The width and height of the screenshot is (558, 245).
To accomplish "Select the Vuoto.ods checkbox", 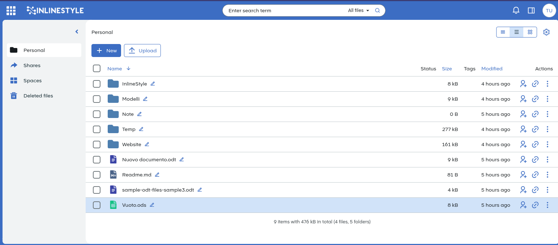I will pos(96,205).
